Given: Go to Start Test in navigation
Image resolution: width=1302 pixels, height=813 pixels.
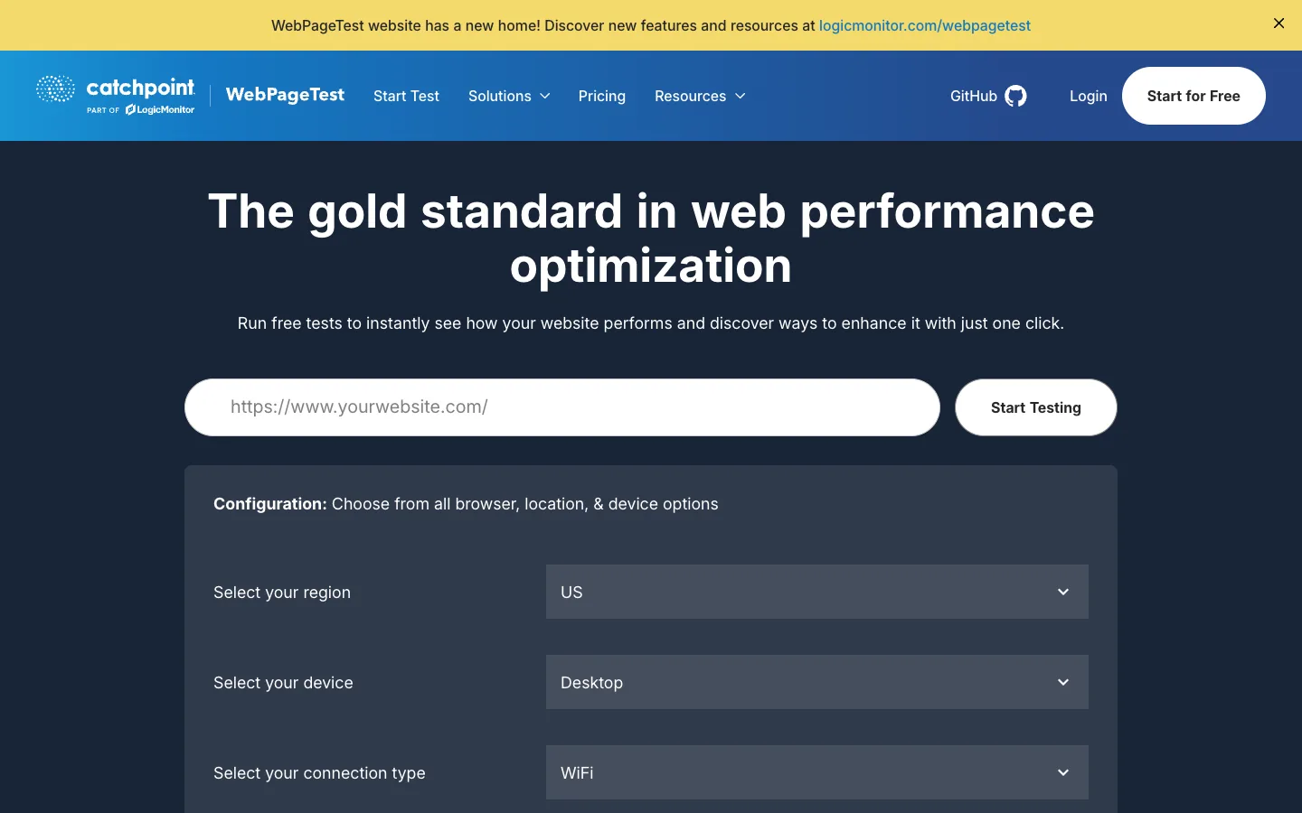Looking at the screenshot, I should [x=406, y=96].
